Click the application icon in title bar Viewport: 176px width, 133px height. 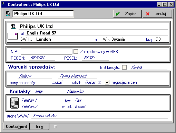[x=3, y=3]
